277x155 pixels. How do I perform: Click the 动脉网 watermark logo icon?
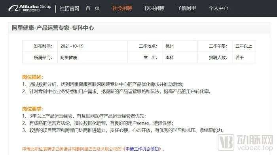pos(226,142)
